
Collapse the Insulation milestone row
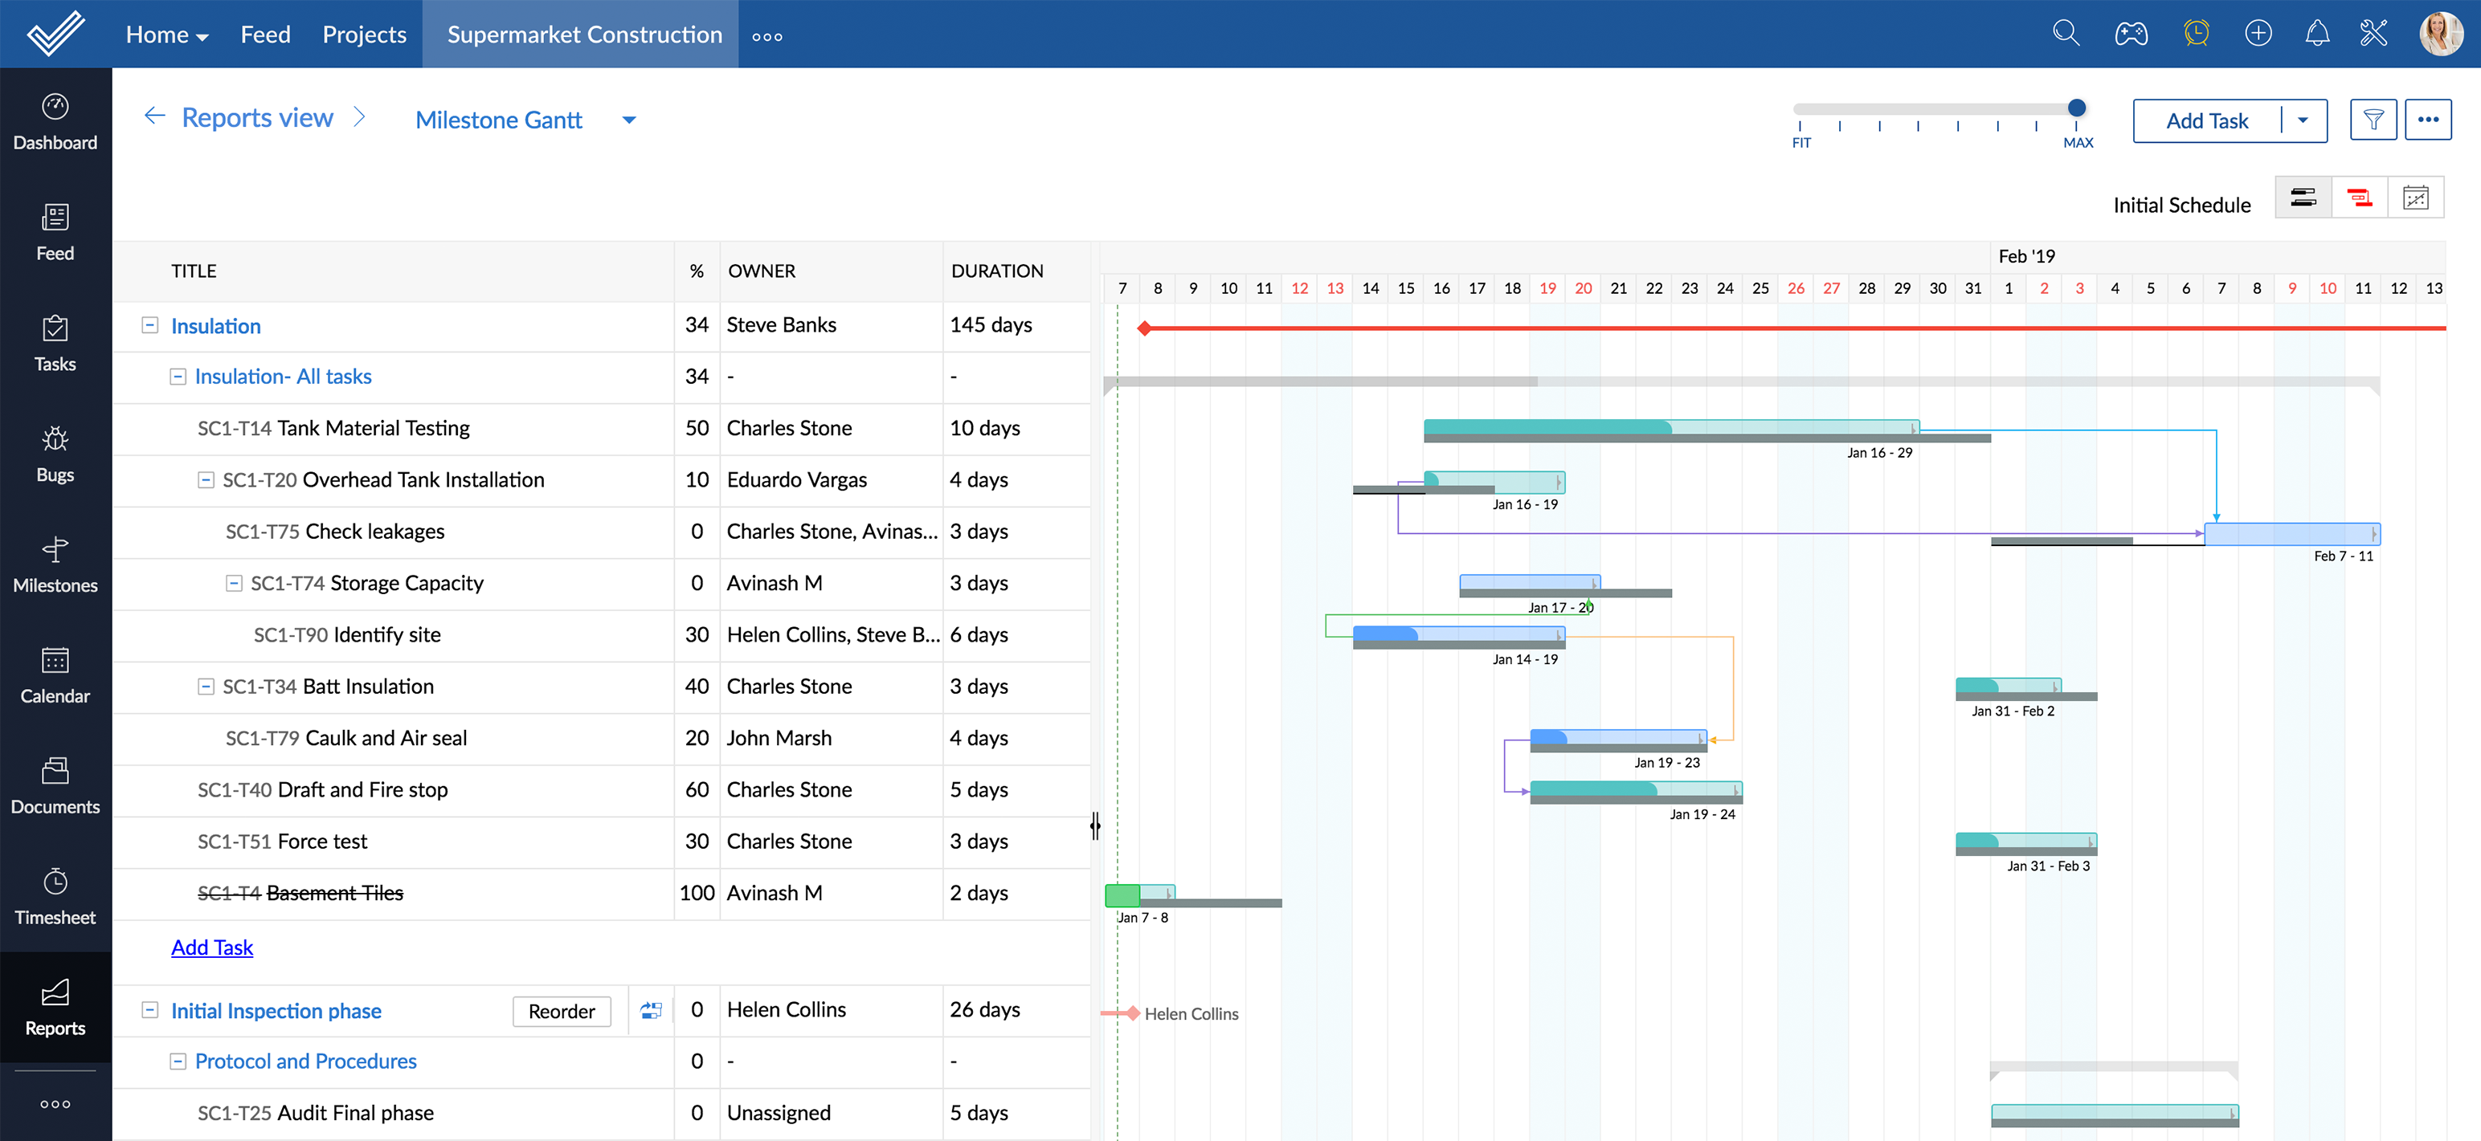point(149,325)
